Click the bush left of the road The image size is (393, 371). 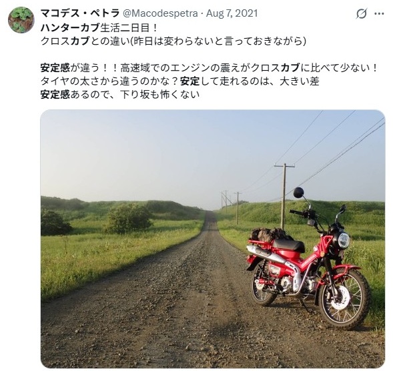coord(128,218)
